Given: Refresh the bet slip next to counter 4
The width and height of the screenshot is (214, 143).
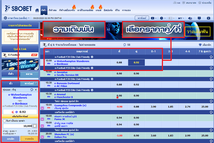Looking at the screenshot, I should [x=32, y=90].
